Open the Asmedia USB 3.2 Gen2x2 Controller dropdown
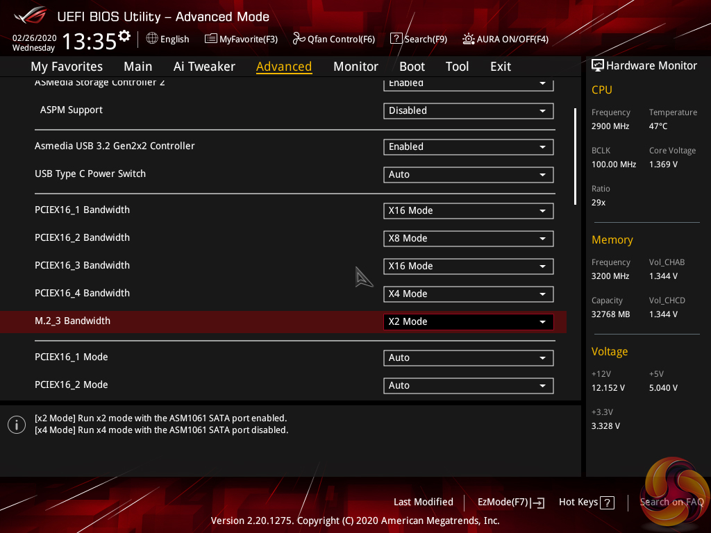 (468, 147)
